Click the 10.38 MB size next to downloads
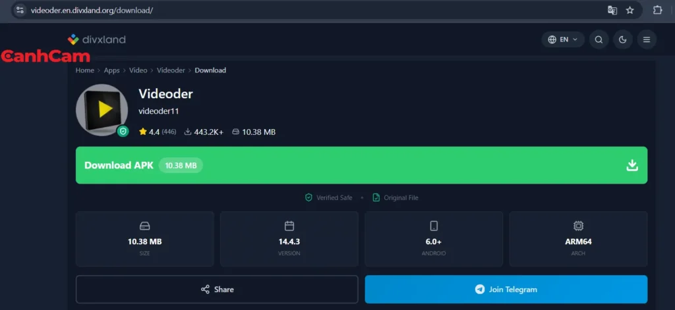The height and width of the screenshot is (310, 675). tap(258, 132)
